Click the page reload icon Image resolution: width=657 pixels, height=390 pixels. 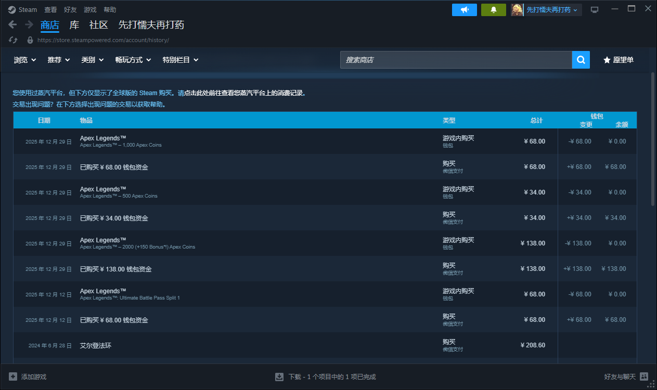pyautogui.click(x=14, y=40)
